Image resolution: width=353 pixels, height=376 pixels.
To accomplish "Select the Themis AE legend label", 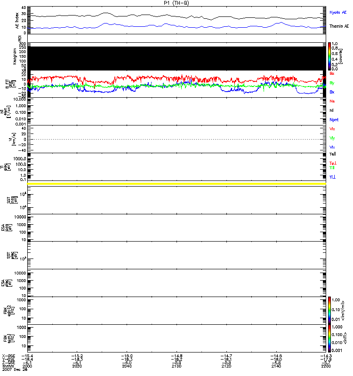I will [x=339, y=26].
